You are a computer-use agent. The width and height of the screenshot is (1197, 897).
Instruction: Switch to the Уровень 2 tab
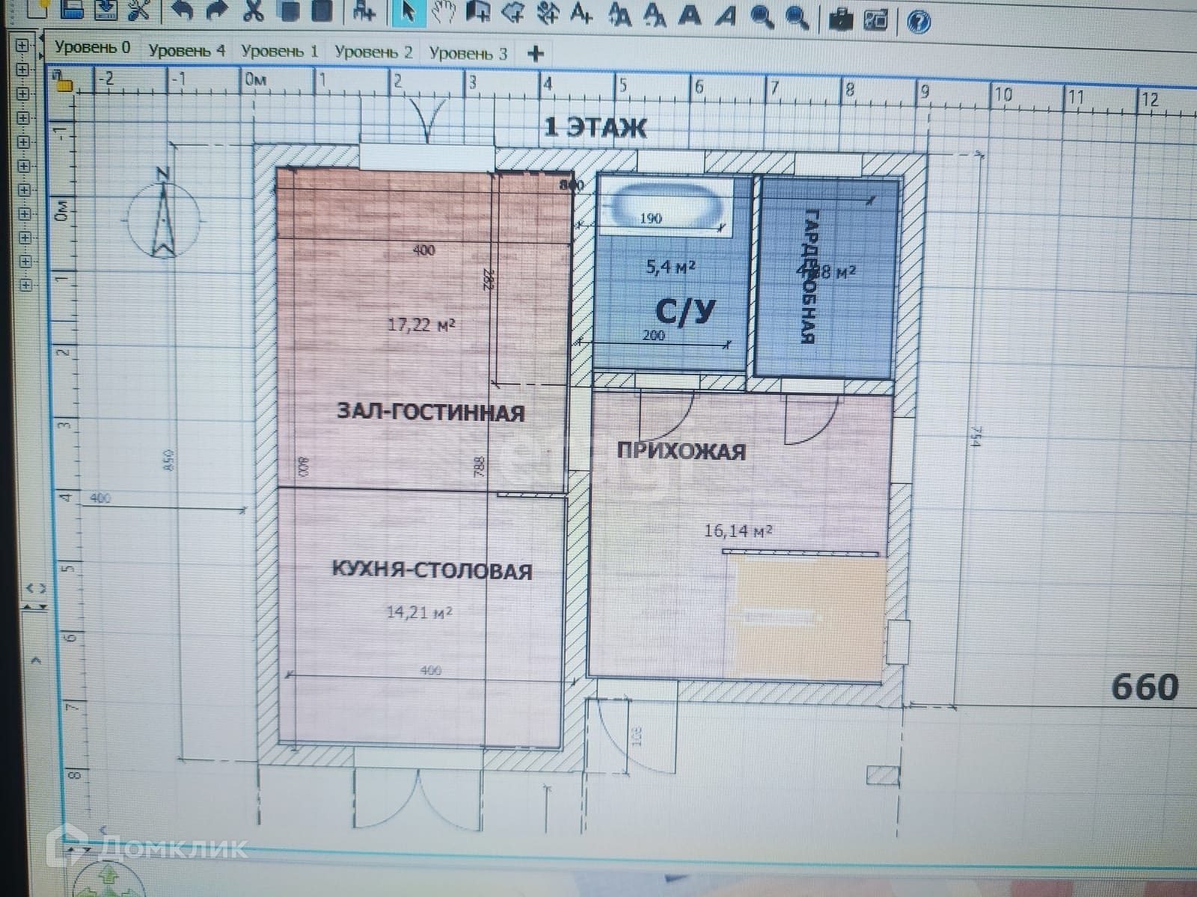(373, 52)
